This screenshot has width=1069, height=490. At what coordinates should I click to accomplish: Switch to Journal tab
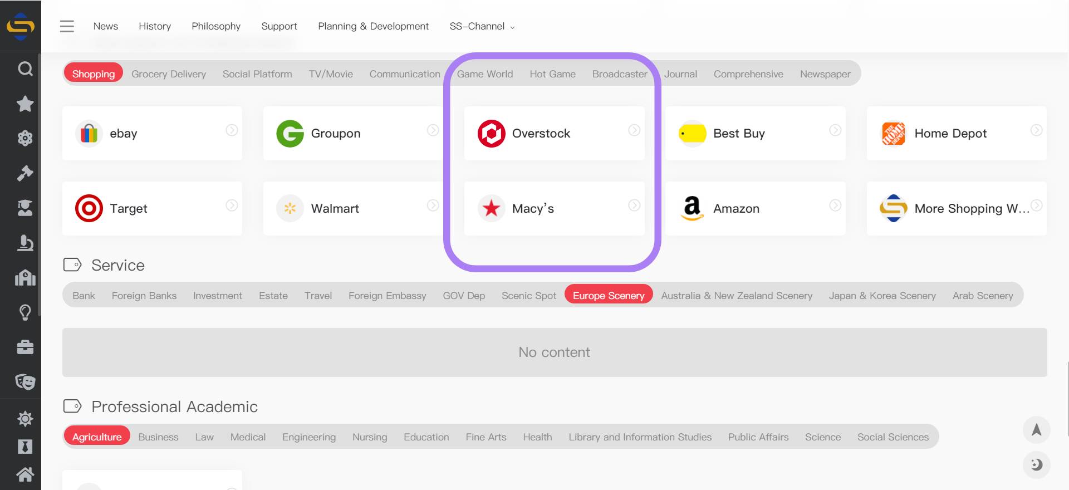680,74
